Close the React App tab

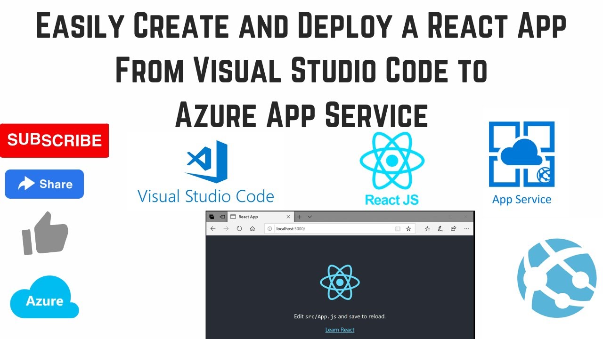[289, 217]
